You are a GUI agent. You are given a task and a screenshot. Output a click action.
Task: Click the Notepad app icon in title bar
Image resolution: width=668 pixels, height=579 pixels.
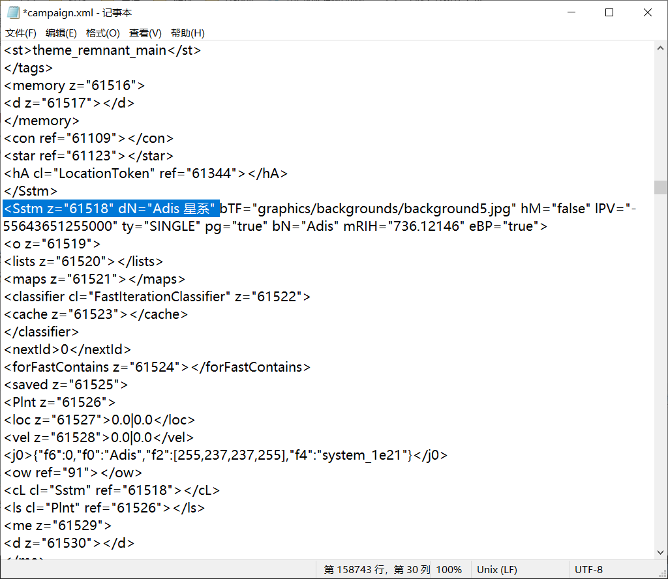point(13,12)
